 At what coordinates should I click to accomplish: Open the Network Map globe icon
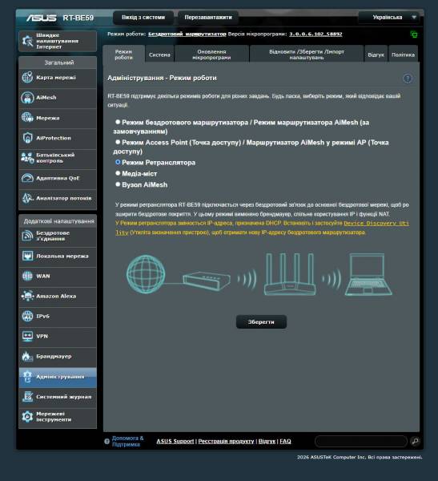click(x=27, y=77)
